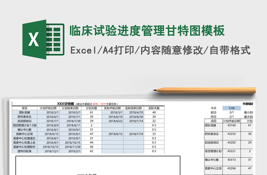Click the 项目管理计划 1.0版 task cell

(25, 125)
